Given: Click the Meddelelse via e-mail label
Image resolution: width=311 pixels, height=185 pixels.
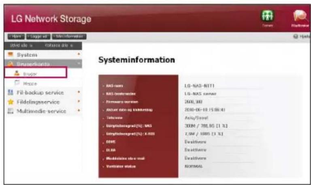Looking at the screenshot, I should click(x=126, y=158).
